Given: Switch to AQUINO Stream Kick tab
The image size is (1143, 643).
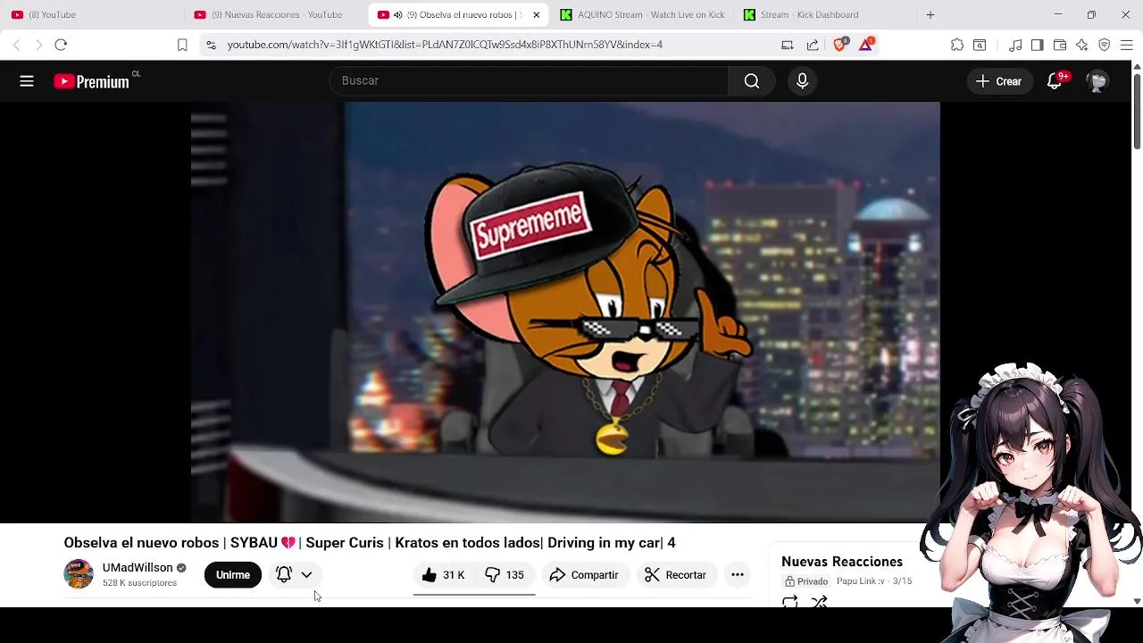Looking at the screenshot, I should [642, 14].
